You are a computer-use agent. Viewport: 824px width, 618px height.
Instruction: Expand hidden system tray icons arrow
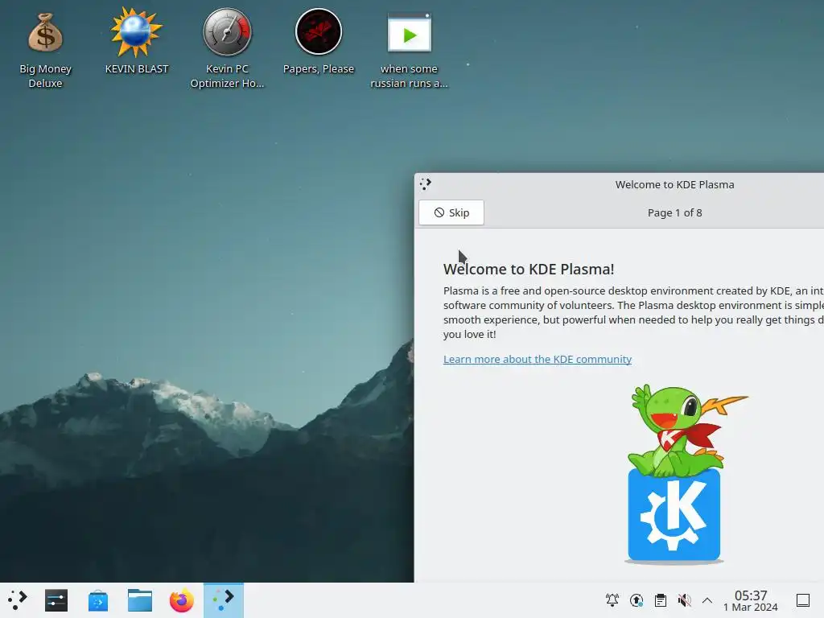click(707, 600)
